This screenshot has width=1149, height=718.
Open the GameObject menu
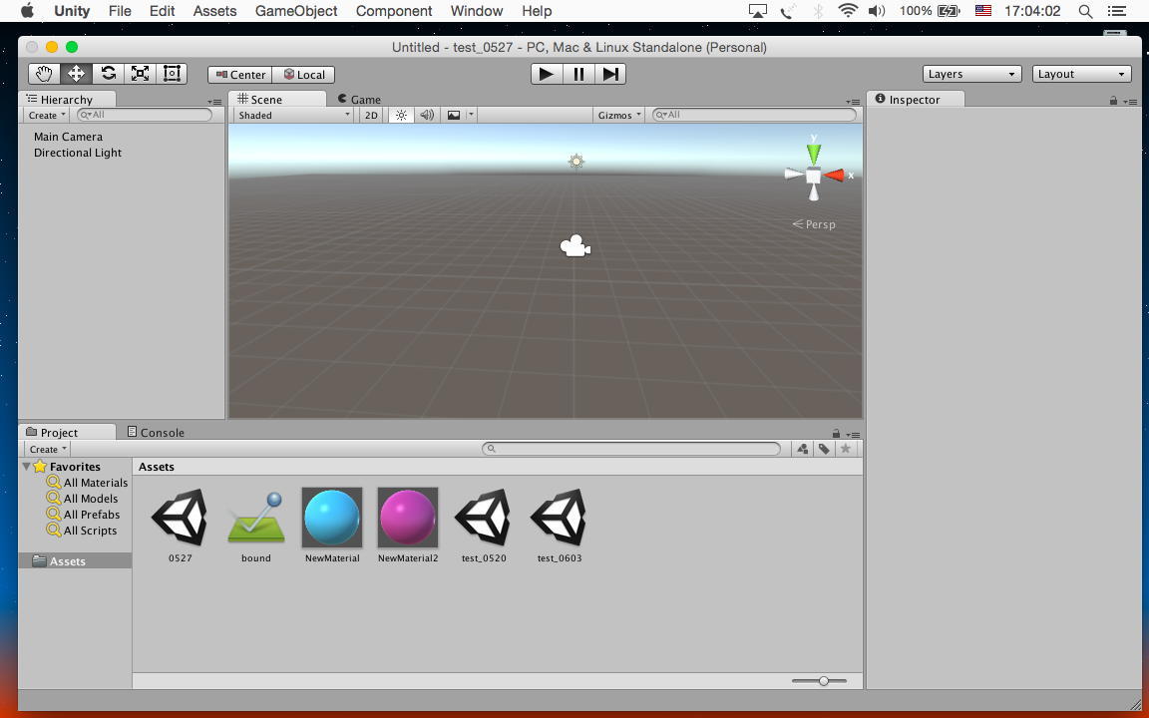296,11
